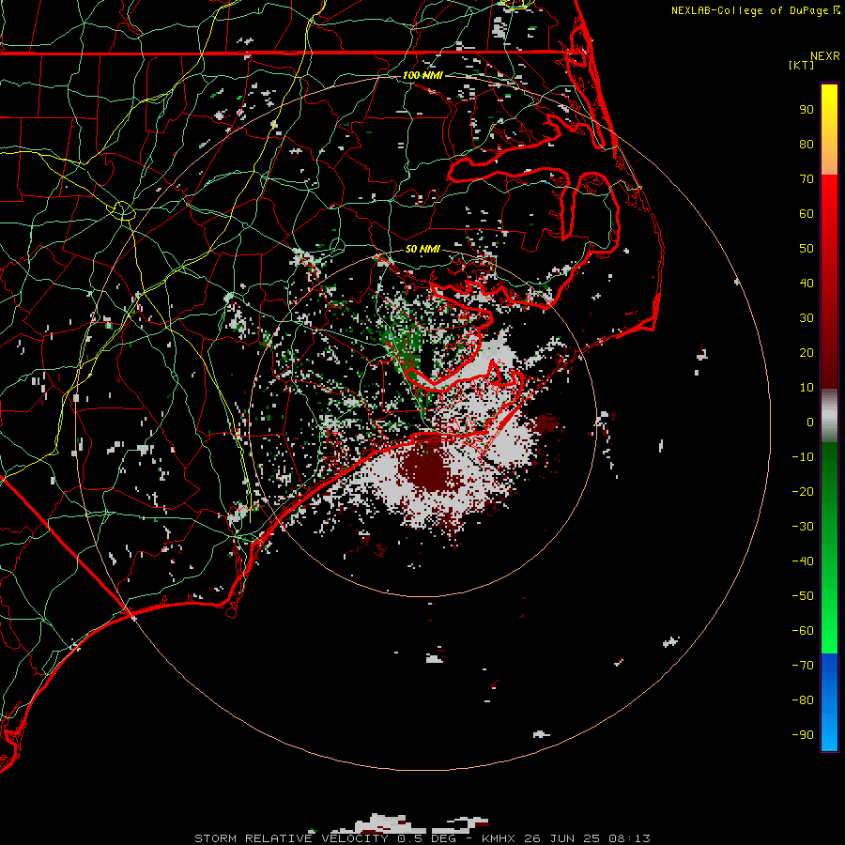This screenshot has width=845, height=845.
Task: Click the 70 value on the velocity scale
Action: point(807,179)
